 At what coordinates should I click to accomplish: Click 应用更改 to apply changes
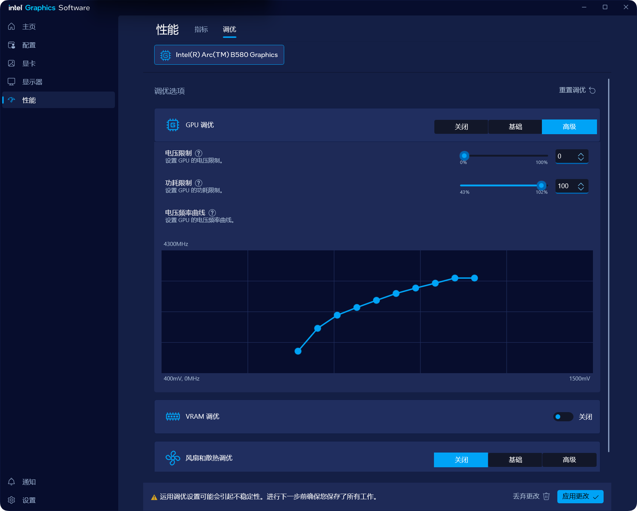pos(580,496)
